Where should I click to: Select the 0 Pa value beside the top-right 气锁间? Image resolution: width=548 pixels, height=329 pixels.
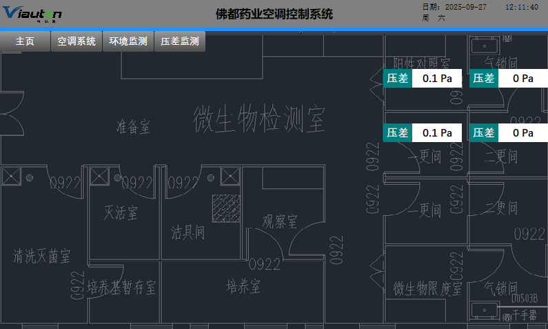[522, 79]
